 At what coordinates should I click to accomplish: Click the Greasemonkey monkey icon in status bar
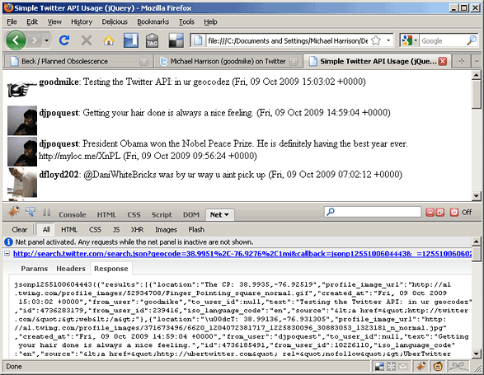(438, 367)
